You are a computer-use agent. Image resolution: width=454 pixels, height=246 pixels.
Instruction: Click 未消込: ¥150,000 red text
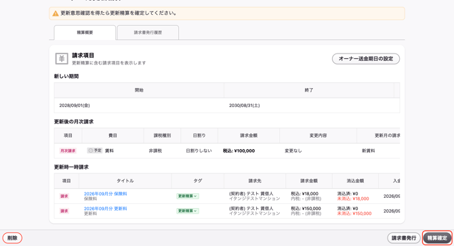pos(354,213)
